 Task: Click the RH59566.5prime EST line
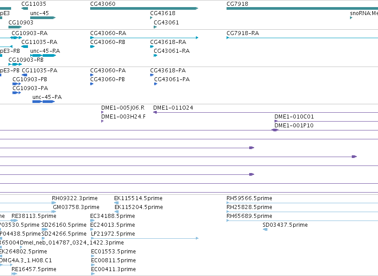tap(302, 203)
